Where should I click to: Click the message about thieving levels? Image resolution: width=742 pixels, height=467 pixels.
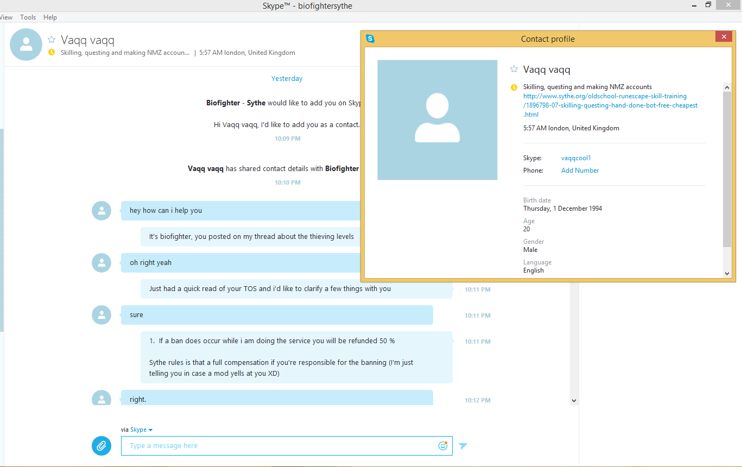click(251, 237)
